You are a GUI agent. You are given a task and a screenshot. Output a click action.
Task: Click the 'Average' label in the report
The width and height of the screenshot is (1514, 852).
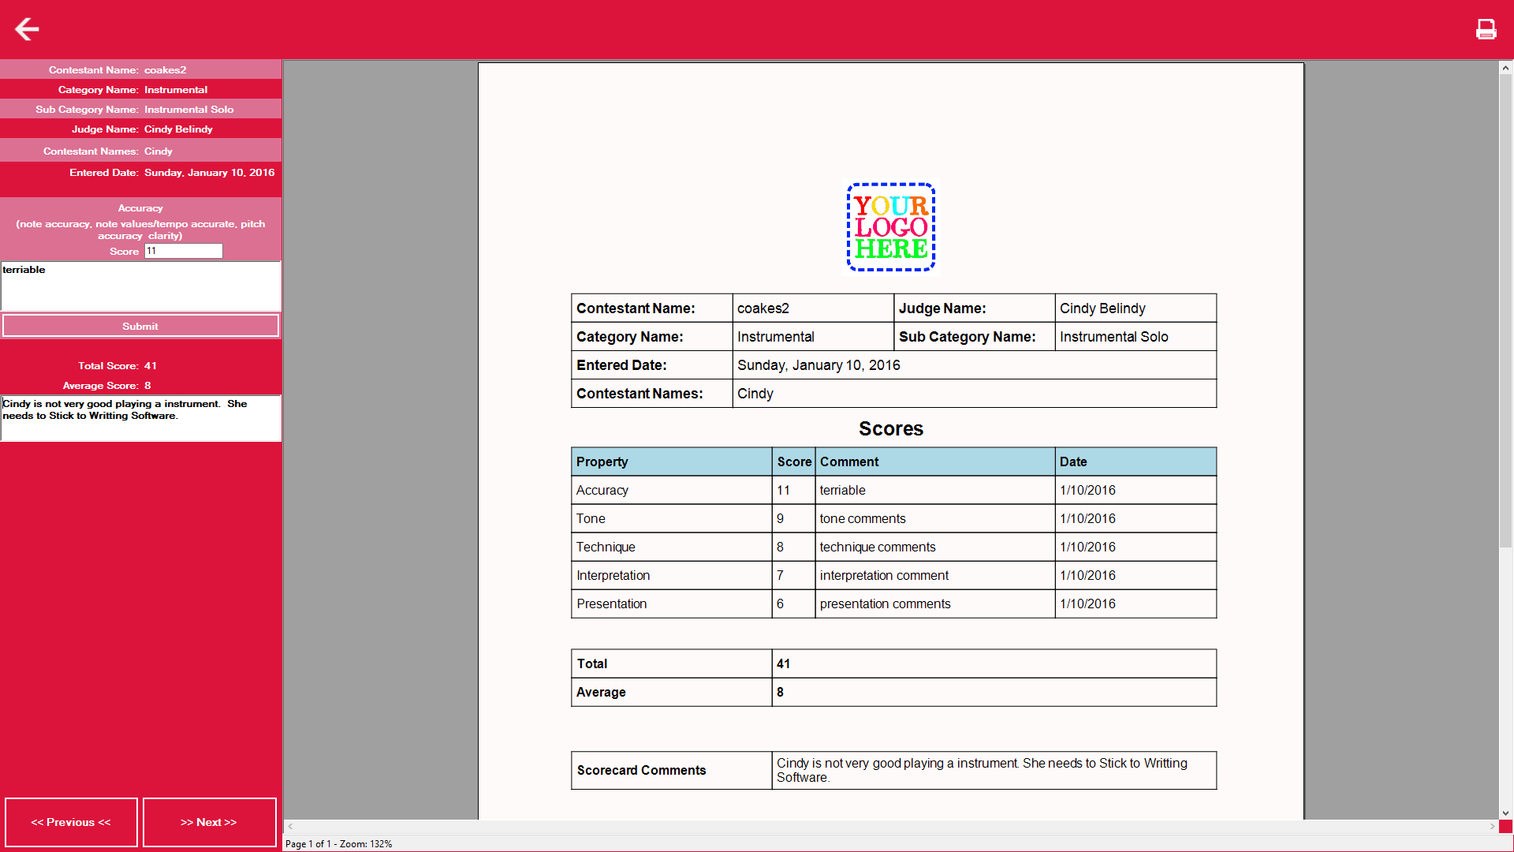coord(601,692)
